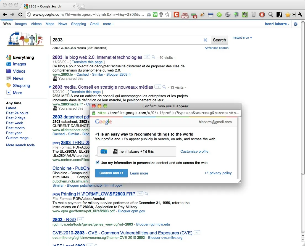Click the lightbulb icon in address bar
305x246 pixels.
pos(161,15)
